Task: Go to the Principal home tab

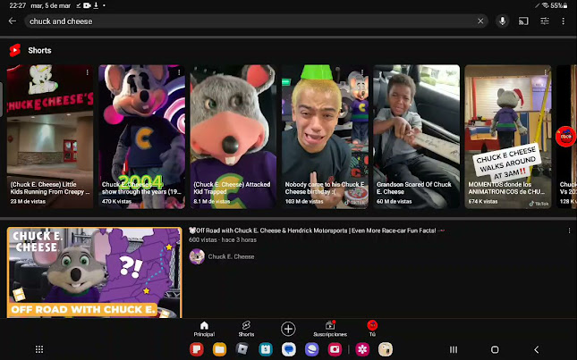Action: 204,329
